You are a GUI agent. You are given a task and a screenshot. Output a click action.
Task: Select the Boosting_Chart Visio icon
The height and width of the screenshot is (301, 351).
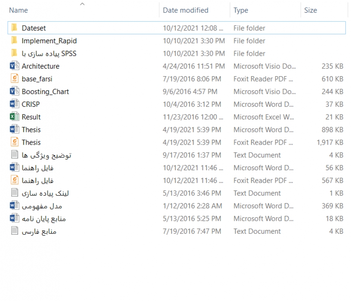click(15, 91)
